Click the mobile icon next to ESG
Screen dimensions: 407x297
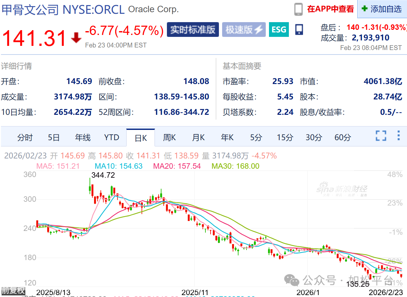pos(299,30)
